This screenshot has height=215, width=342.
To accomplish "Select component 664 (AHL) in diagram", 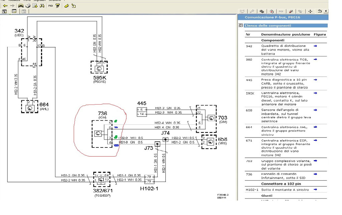I will tap(30, 107).
